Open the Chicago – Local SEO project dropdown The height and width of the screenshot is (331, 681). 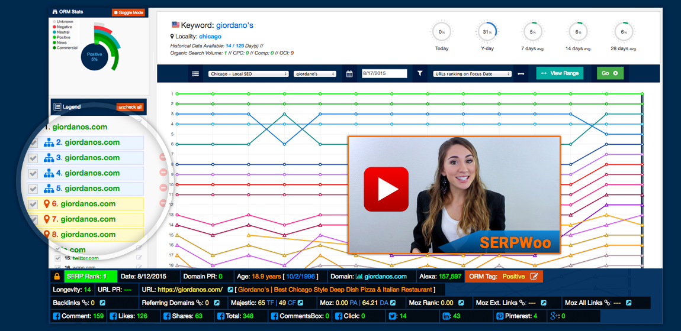pos(249,74)
